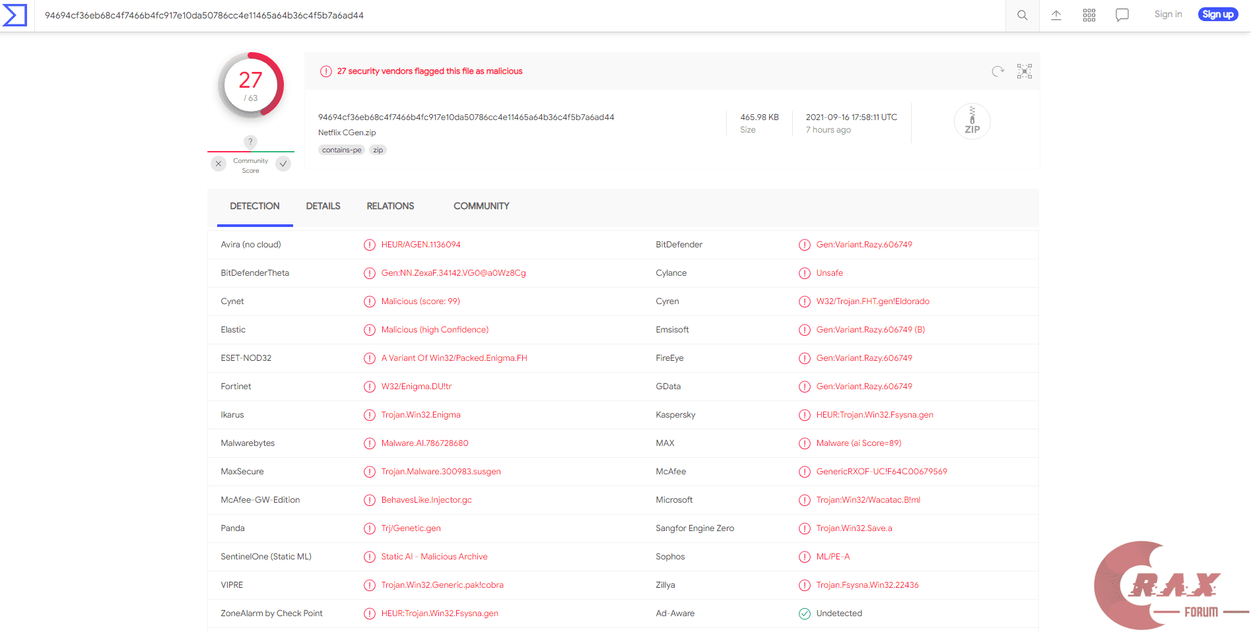This screenshot has height=632, width=1251.
Task: Click the ZIP file type icon
Action: click(972, 121)
